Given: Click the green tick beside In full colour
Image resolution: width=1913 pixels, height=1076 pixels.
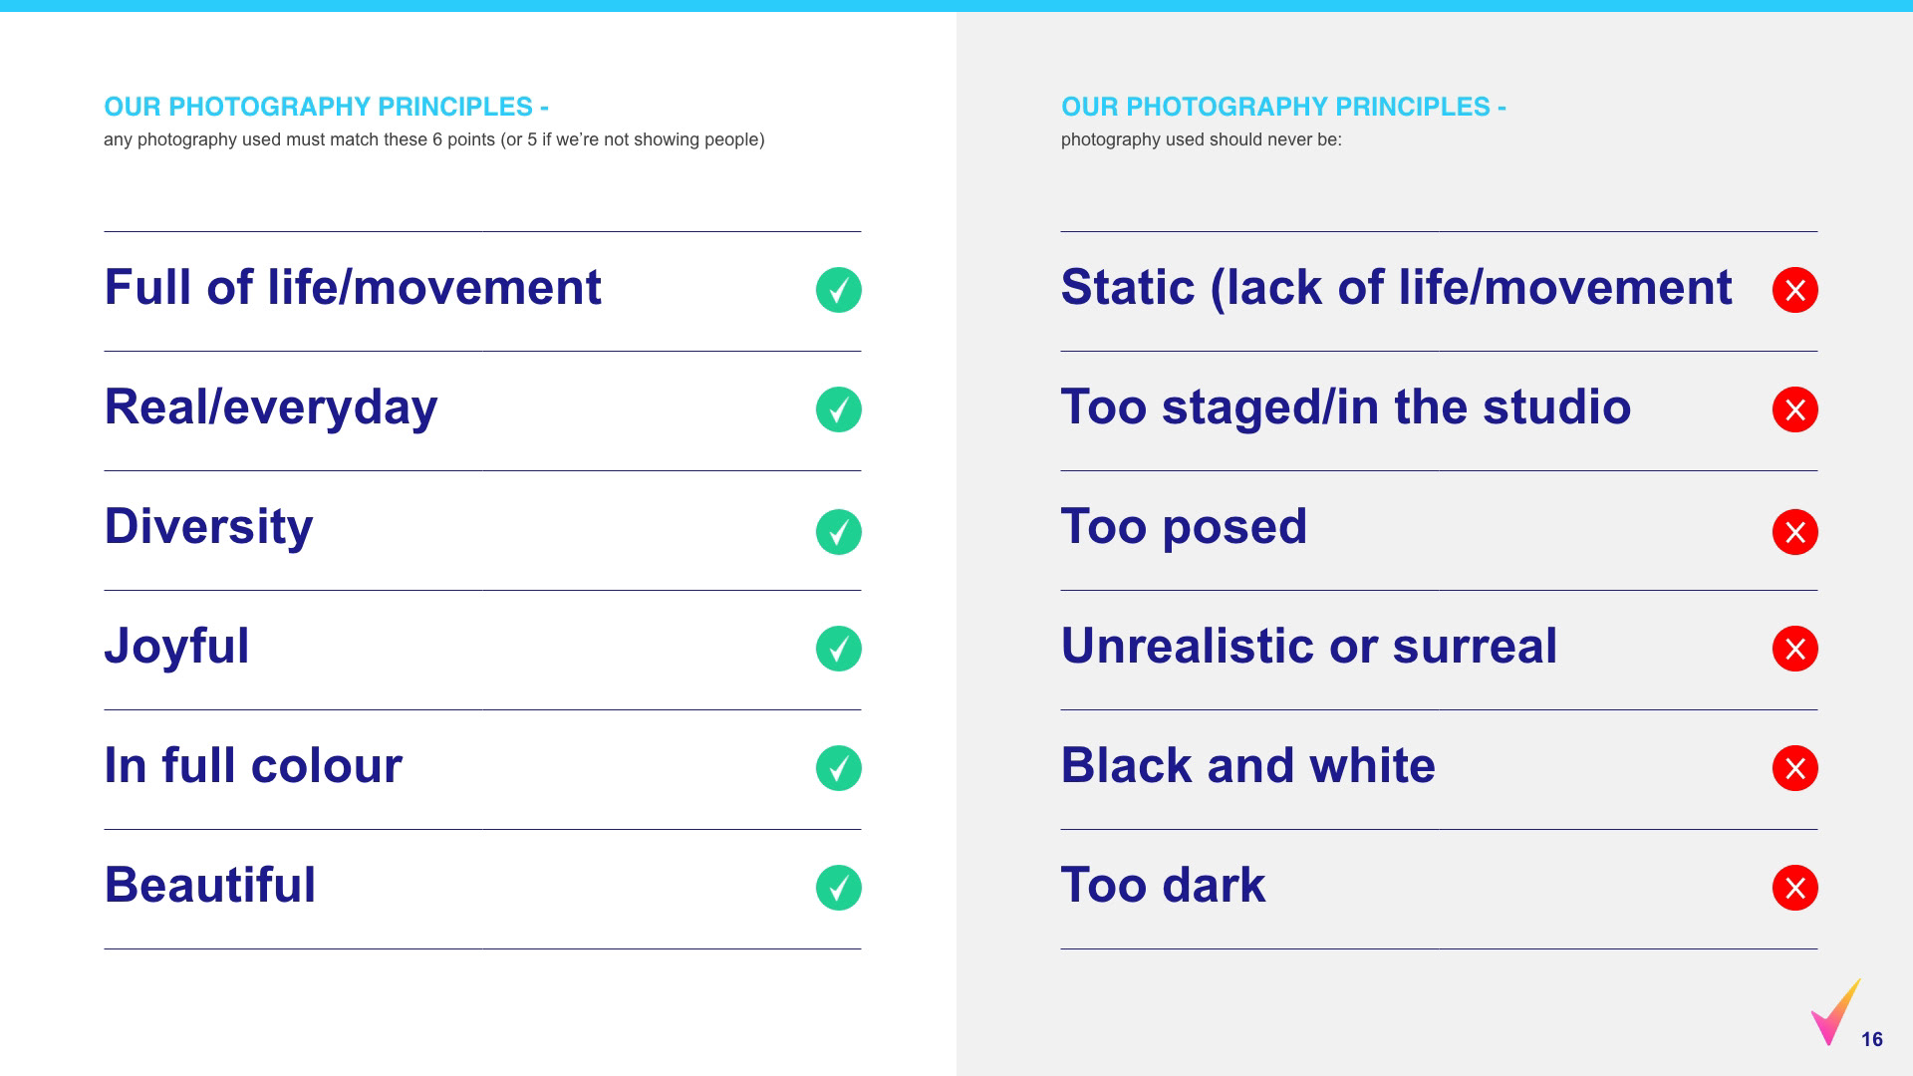Looking at the screenshot, I should click(x=838, y=768).
